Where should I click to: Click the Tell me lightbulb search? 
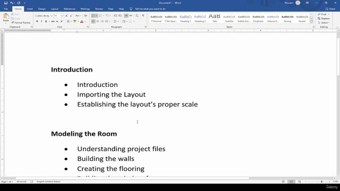coord(131,9)
